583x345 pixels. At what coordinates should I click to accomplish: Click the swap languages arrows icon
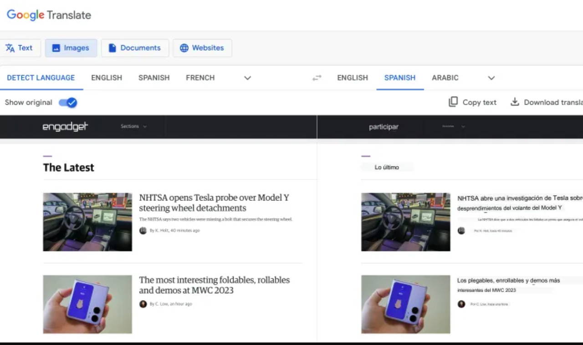click(x=317, y=78)
